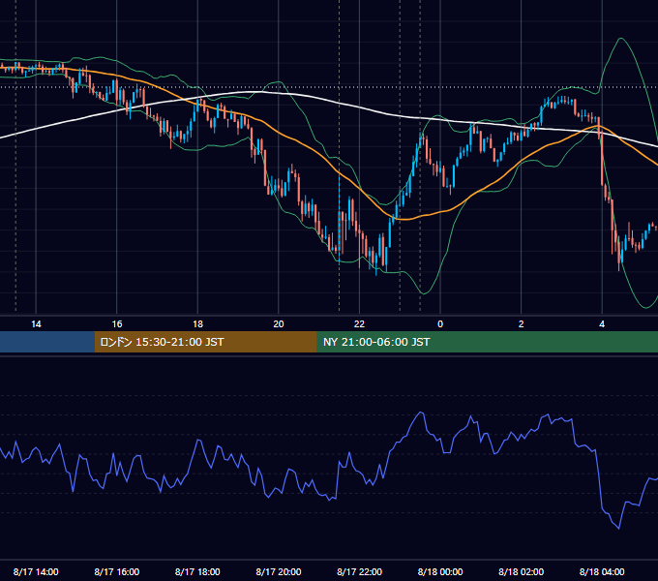Image resolution: width=658 pixels, height=581 pixels.
Task: Click the 8/17 16:00 label on oscillator axis
Action: tap(117, 571)
